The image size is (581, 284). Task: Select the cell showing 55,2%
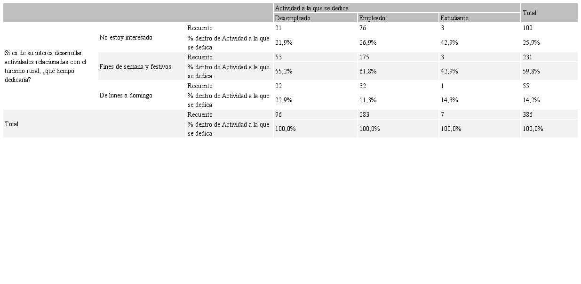284,71
